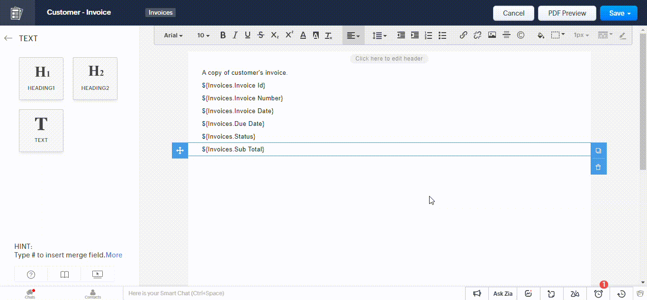Insert the copyright special character
Screen dimensions: 647x300
(x=521, y=35)
